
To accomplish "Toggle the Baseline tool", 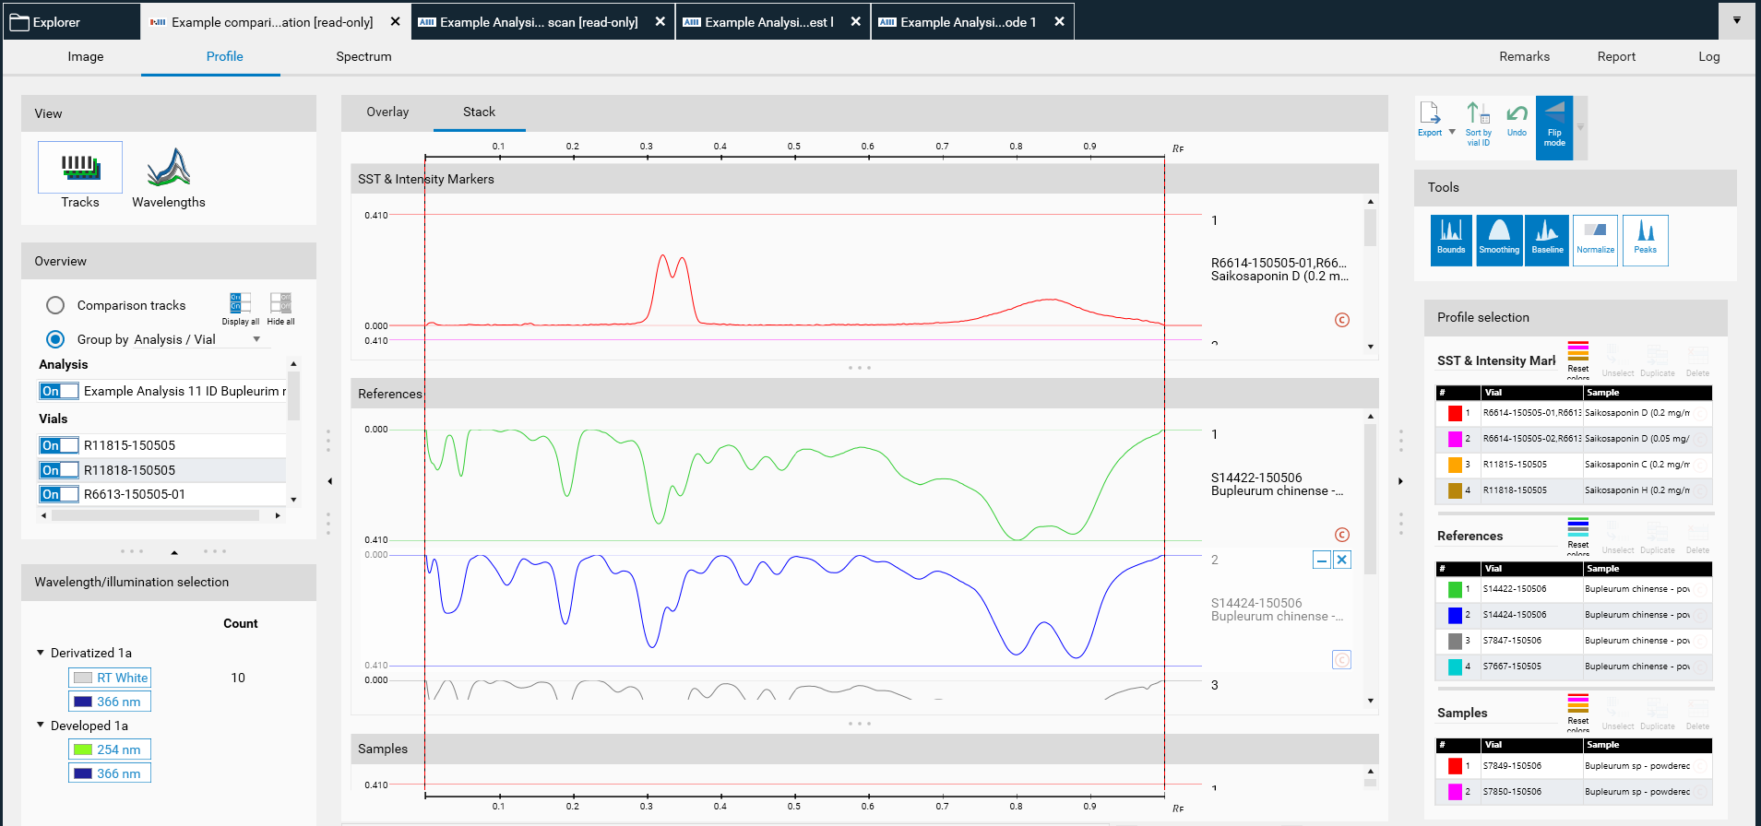I will [1547, 240].
